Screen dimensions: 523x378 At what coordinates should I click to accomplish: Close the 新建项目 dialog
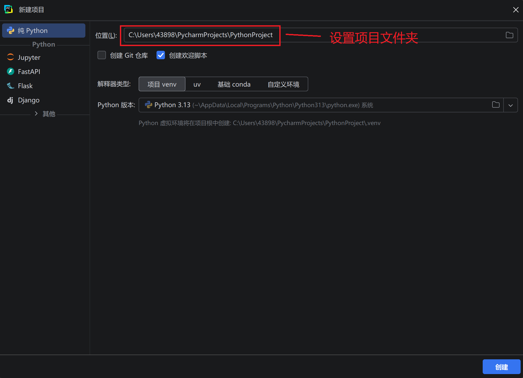(516, 10)
